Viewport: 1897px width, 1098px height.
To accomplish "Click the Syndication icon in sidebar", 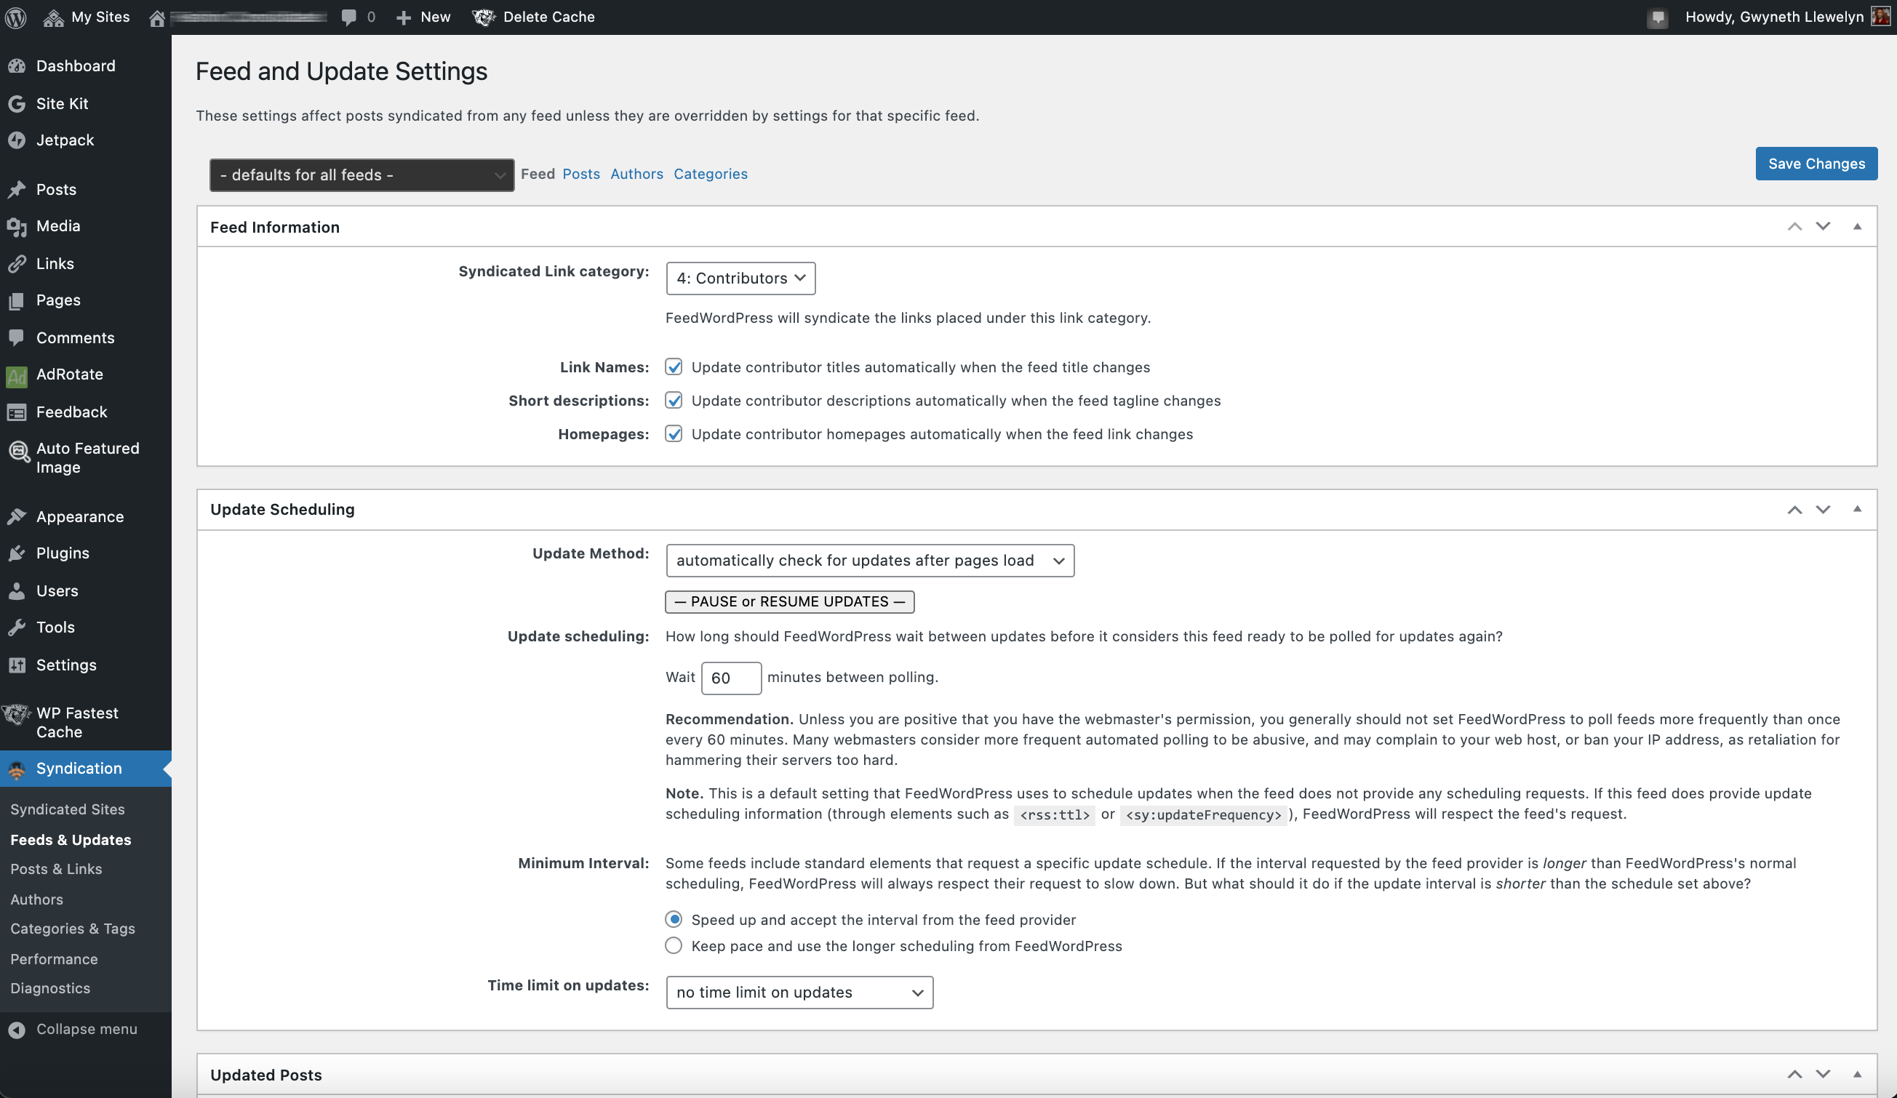I will coord(17,769).
